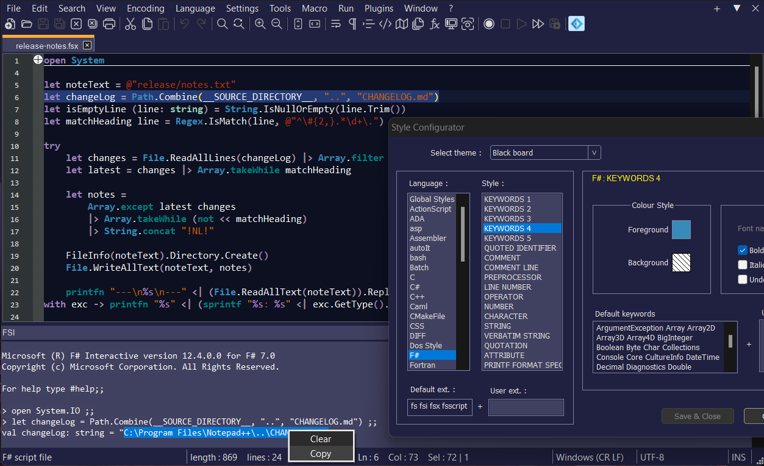Expand the Select theme dropdown
The width and height of the screenshot is (764, 466).
(x=593, y=152)
